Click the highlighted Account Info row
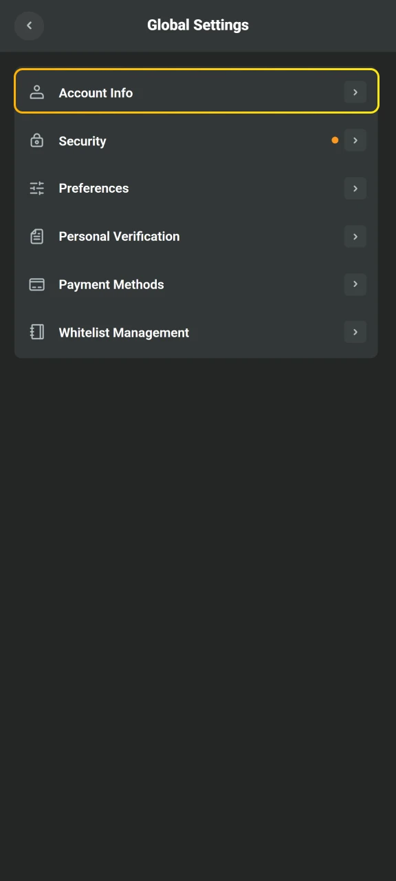 (196, 92)
